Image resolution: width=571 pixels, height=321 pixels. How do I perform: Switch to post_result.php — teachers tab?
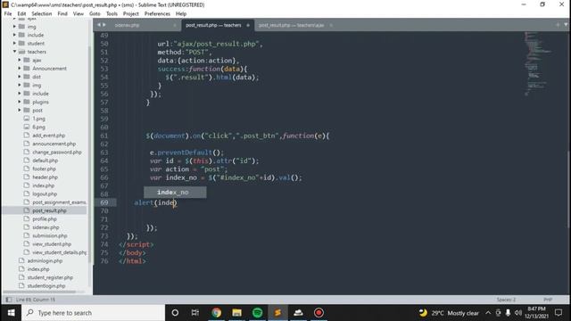point(213,25)
